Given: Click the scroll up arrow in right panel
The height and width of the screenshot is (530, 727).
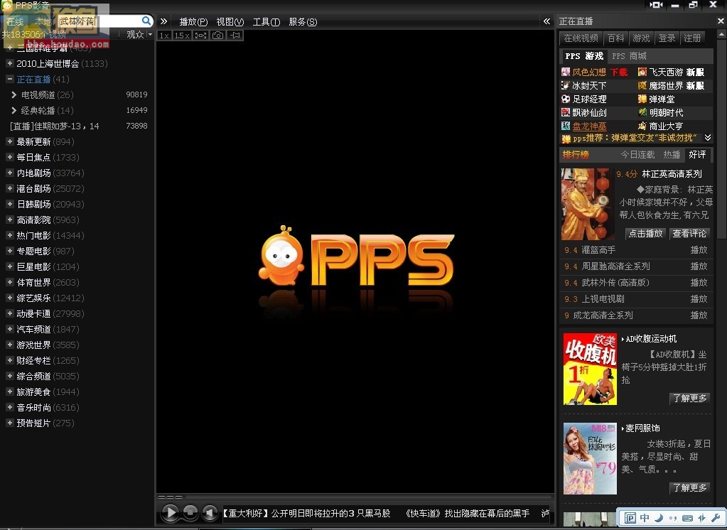Looking at the screenshot, I should pos(721,34).
